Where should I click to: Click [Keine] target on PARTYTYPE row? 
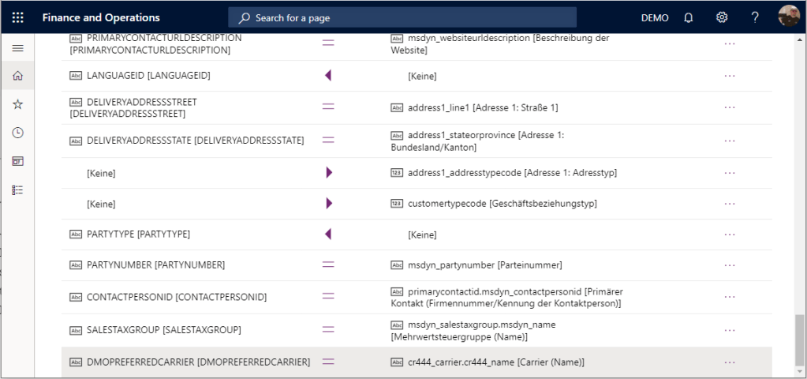pos(422,235)
